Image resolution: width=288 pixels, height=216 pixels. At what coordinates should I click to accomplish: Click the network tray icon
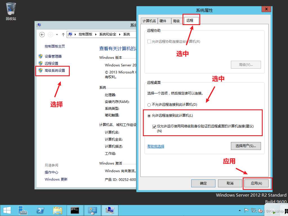[253, 210]
